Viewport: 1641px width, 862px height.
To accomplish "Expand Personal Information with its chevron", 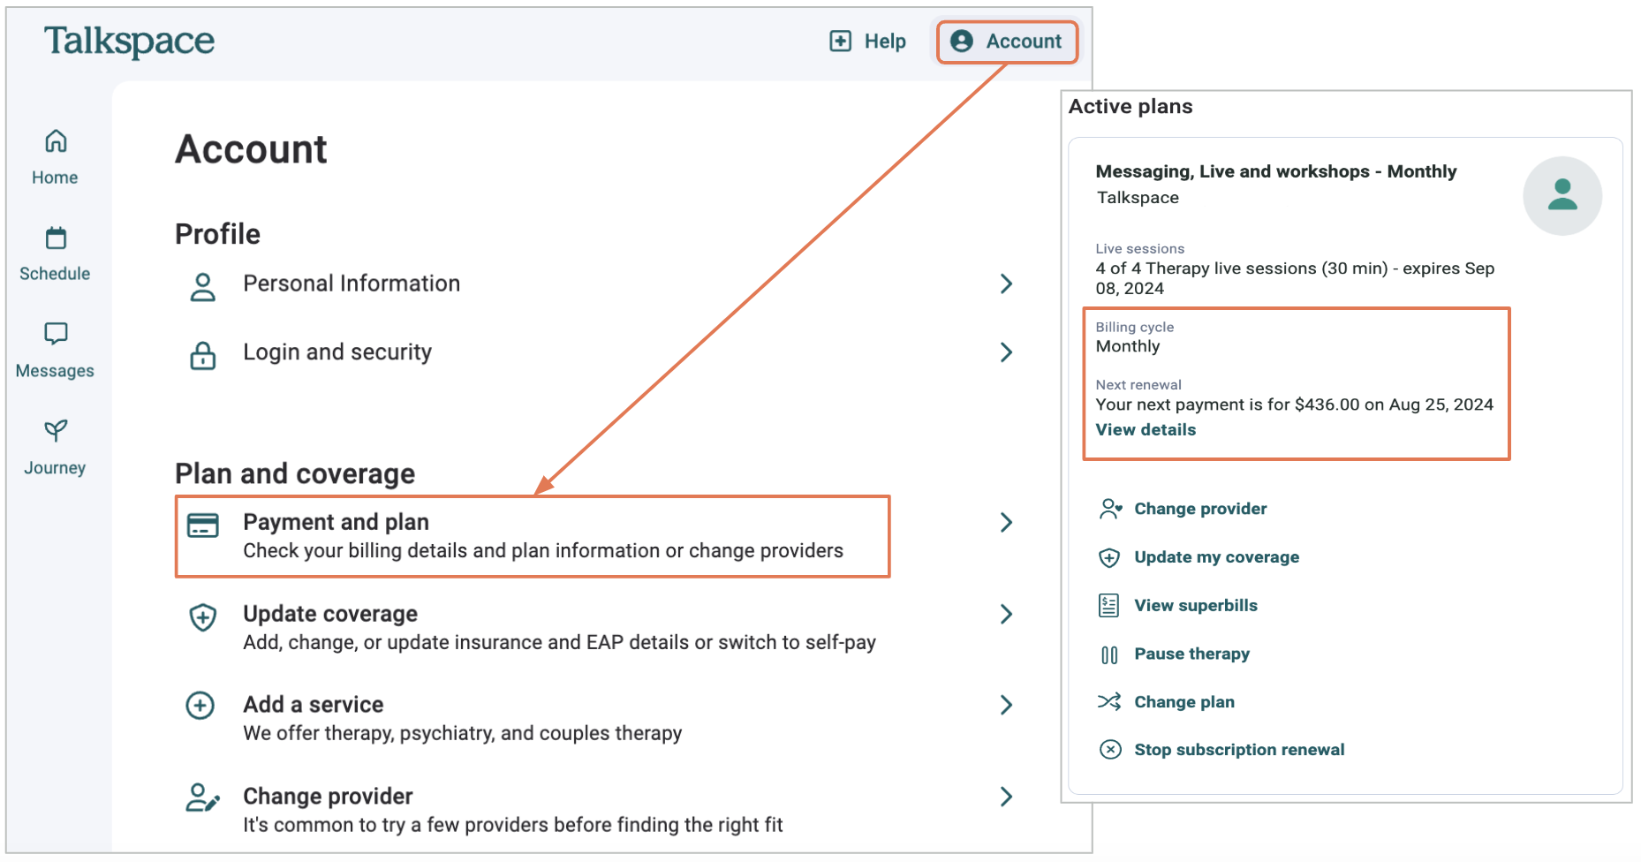I will pyautogui.click(x=1007, y=284).
